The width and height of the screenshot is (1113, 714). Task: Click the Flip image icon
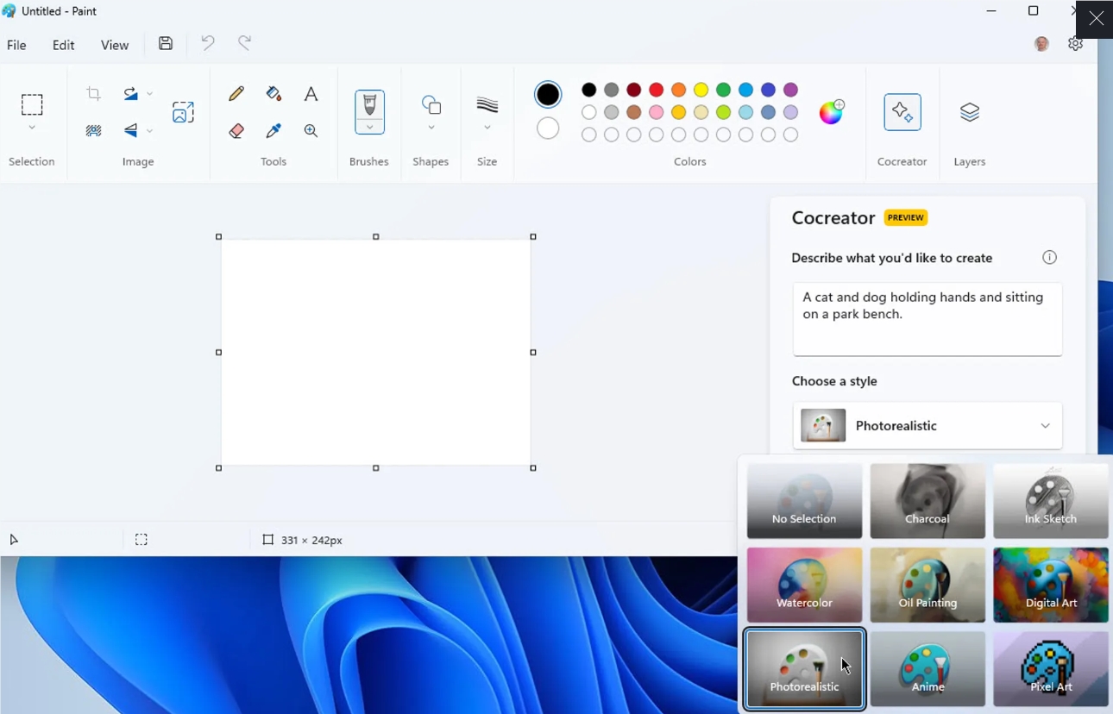tap(130, 130)
